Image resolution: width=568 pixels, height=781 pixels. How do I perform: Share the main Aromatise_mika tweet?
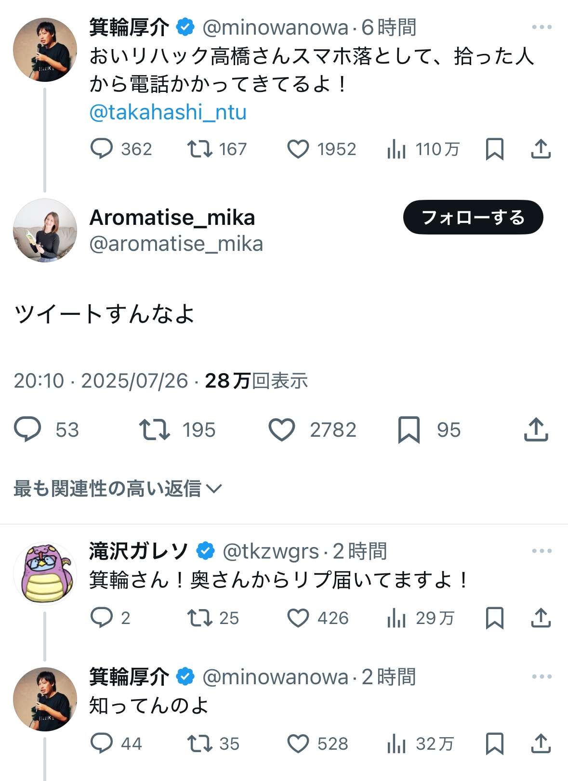536,429
